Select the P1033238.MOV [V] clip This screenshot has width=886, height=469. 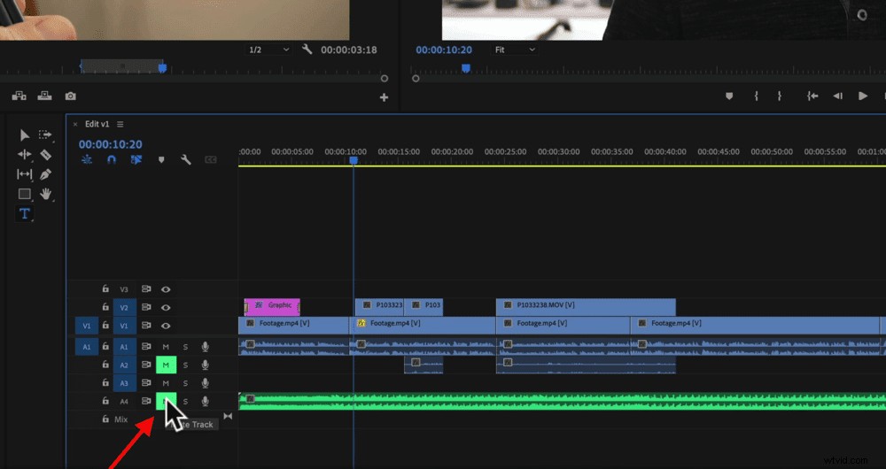pos(586,307)
